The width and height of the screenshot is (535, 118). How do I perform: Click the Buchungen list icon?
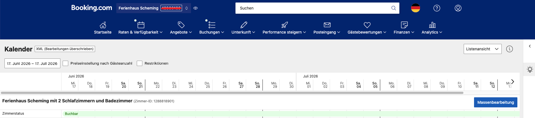[x=212, y=25]
